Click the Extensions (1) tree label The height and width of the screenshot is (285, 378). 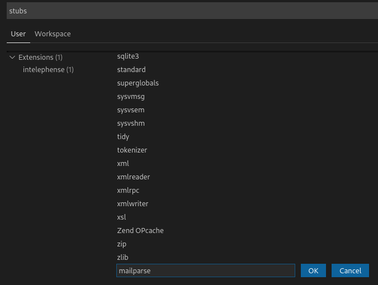pyautogui.click(x=40, y=58)
